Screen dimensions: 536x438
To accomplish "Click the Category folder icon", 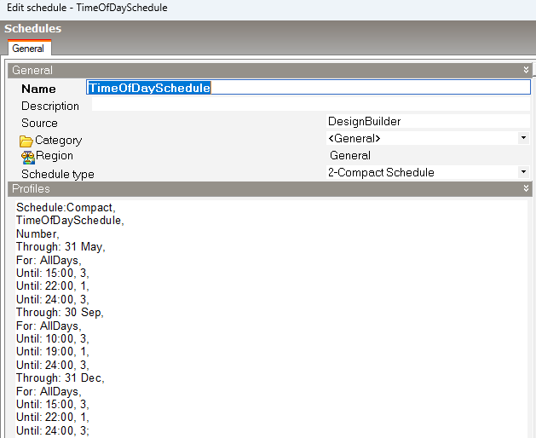I will (x=26, y=141).
